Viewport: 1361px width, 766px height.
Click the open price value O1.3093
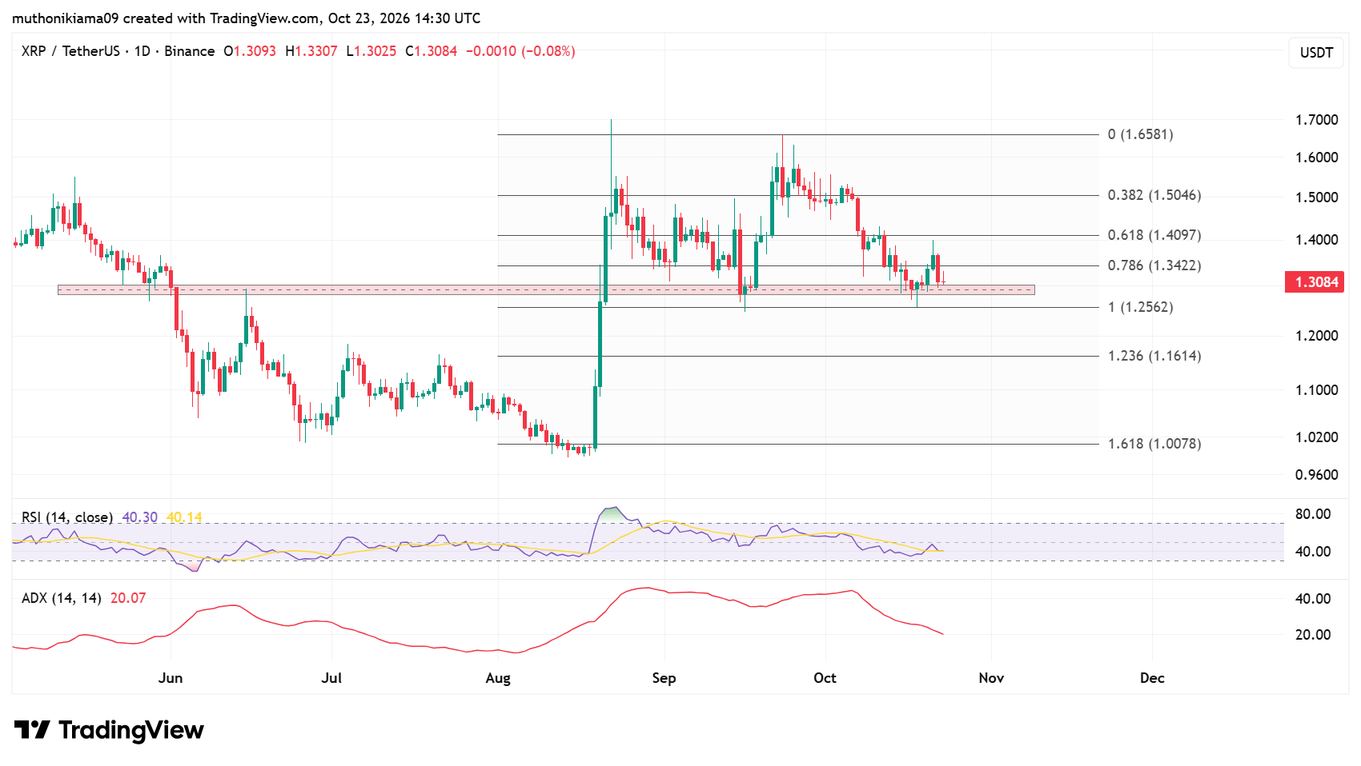250,51
